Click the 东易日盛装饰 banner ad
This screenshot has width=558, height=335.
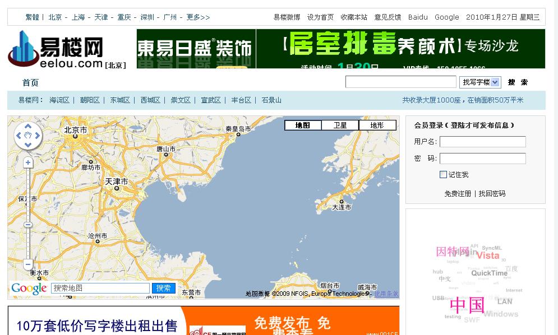pos(196,49)
